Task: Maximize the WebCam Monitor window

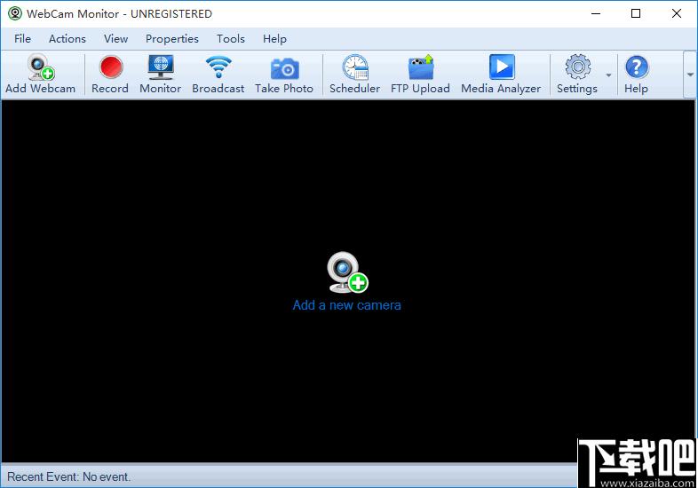Action: (636, 13)
